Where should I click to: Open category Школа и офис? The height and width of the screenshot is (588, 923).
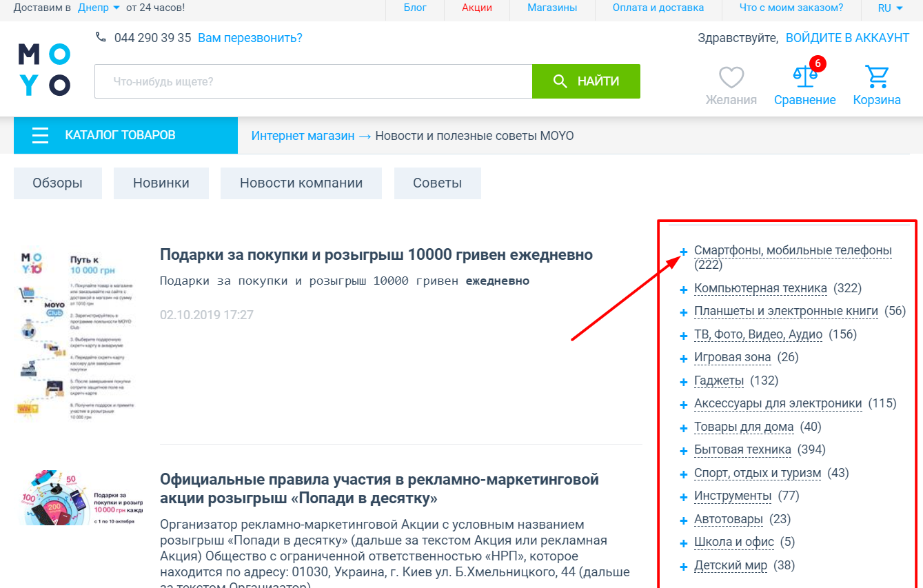(x=734, y=542)
